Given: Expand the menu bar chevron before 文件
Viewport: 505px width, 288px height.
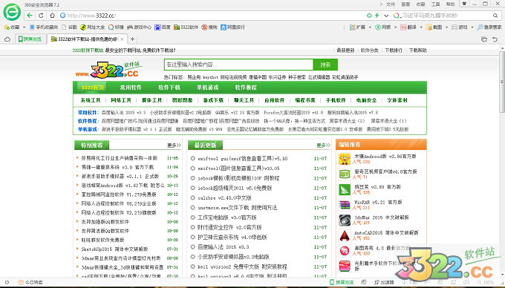Looking at the screenshot, I should coord(381,4).
